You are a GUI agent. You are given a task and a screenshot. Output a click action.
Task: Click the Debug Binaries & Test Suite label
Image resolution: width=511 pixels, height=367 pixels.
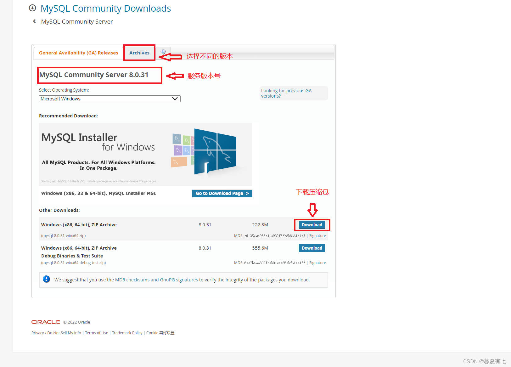72,256
